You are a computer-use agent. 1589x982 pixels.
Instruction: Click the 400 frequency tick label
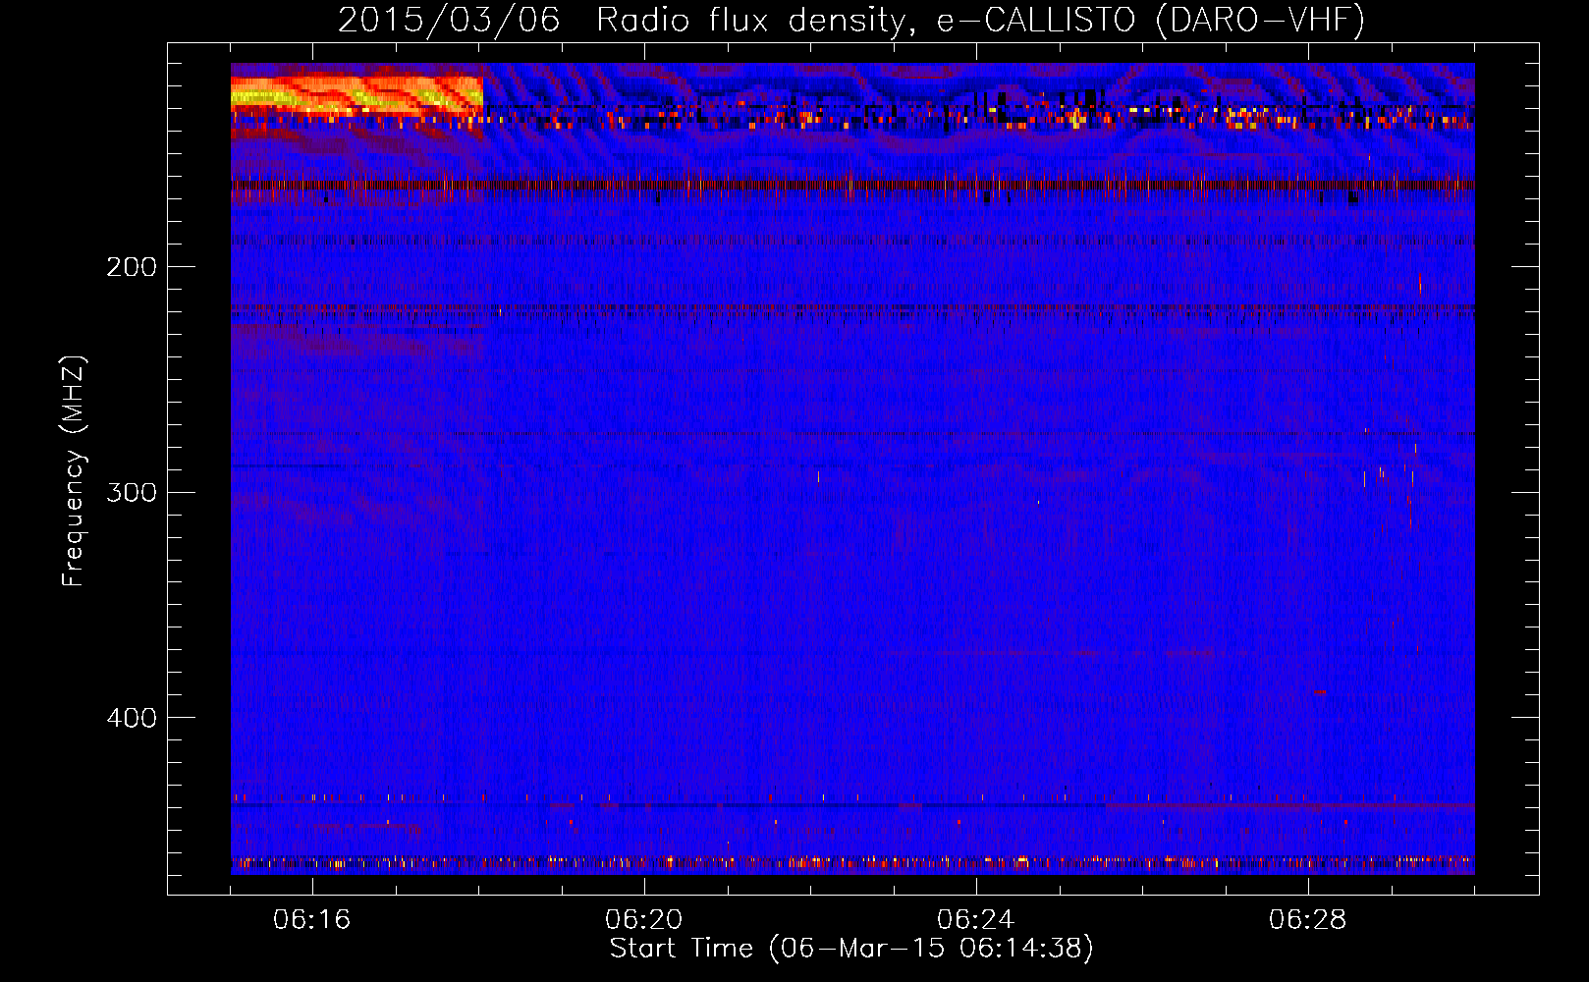point(132,718)
